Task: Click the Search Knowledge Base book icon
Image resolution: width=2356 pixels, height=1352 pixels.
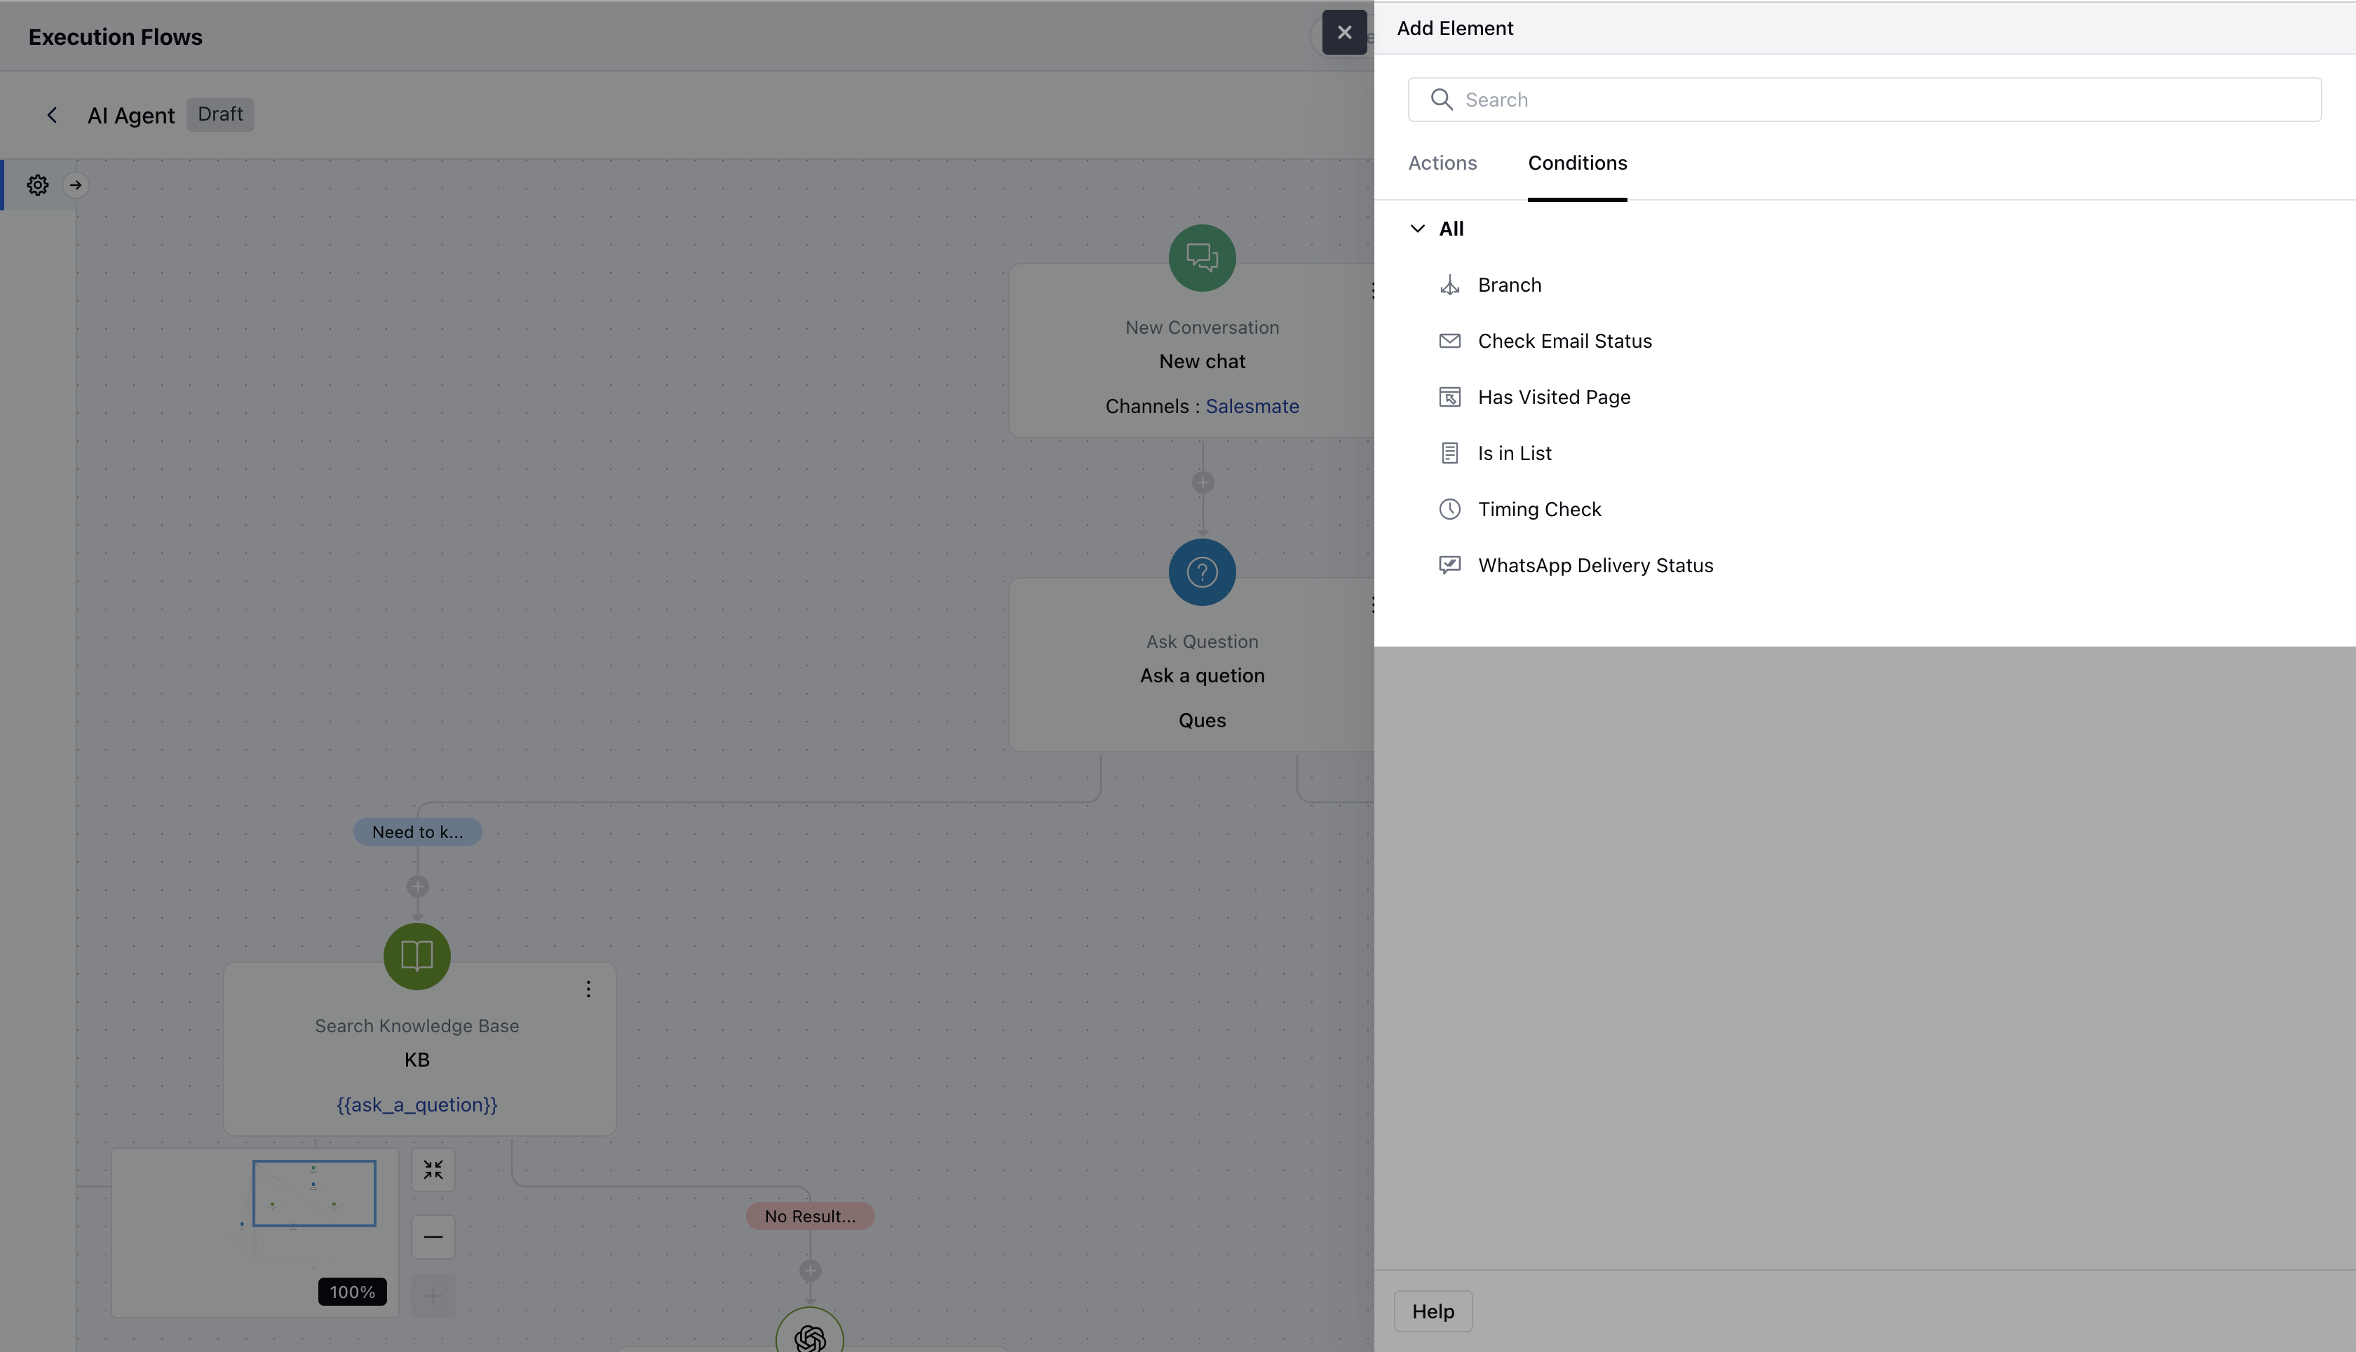Action: tap(417, 956)
